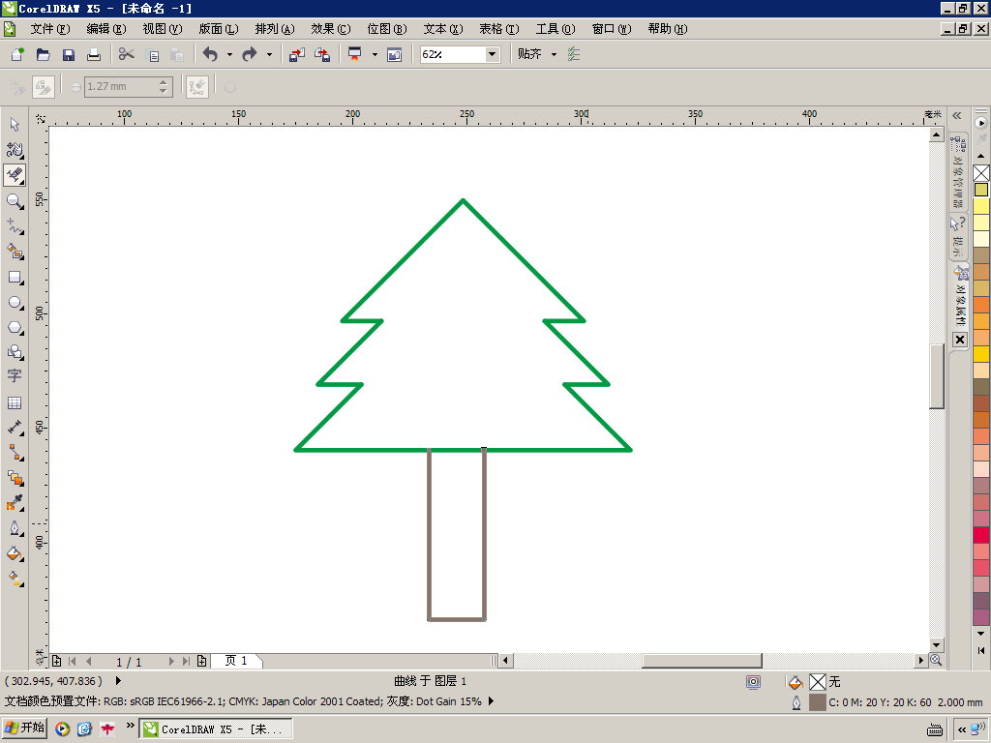The height and width of the screenshot is (743, 991).
Task: Click the no-color swatch in palette
Action: (981, 173)
